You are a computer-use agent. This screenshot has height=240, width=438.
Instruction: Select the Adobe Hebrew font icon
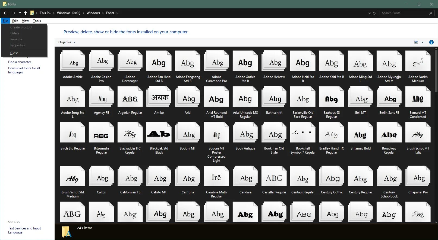(274, 61)
